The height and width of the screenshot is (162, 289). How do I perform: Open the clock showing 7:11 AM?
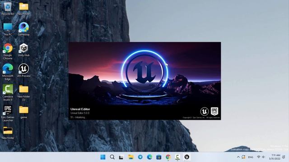click(275, 157)
